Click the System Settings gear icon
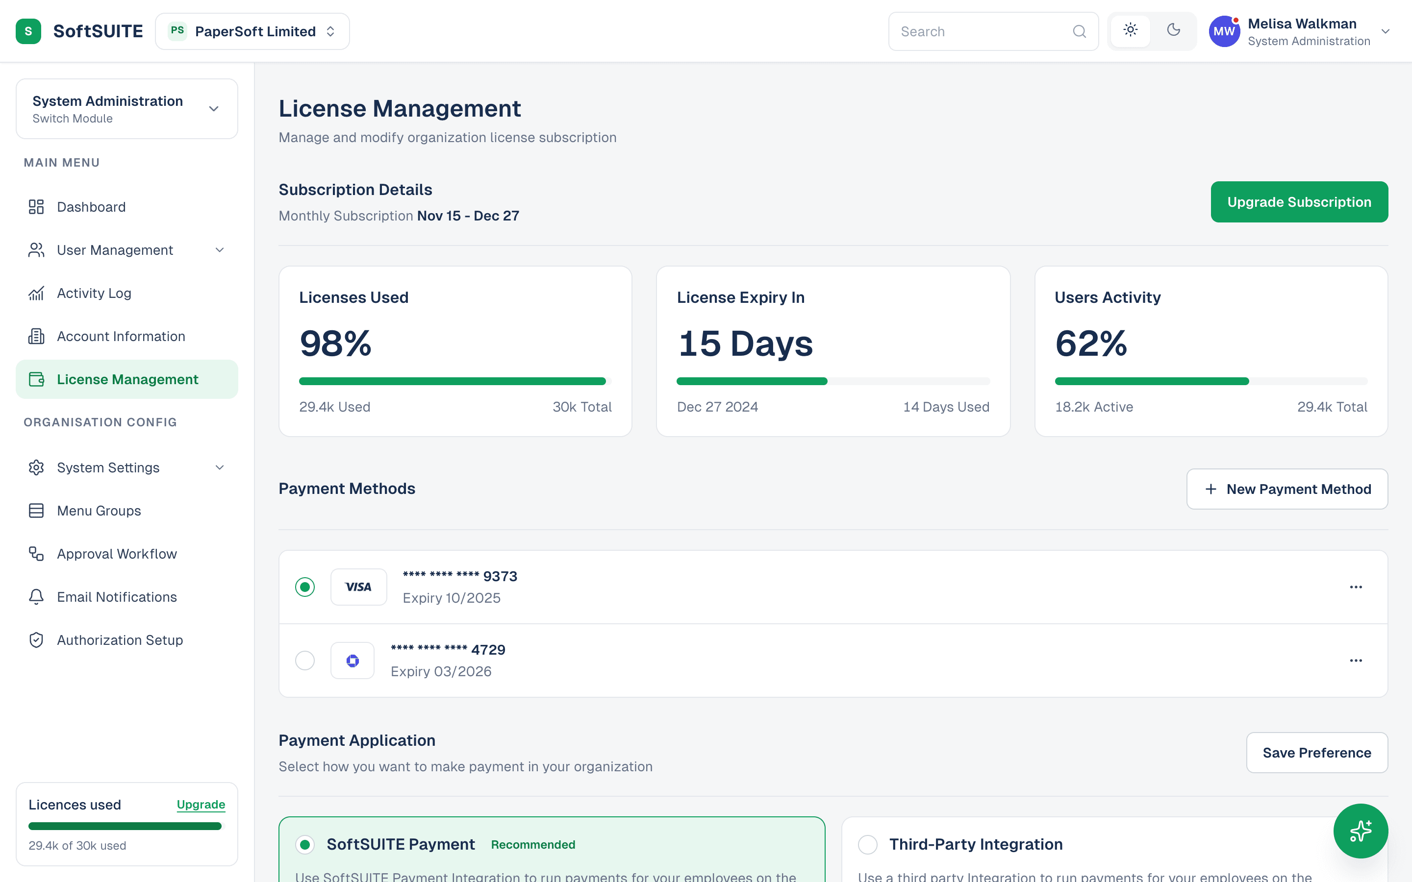This screenshot has height=882, width=1412. (x=36, y=467)
